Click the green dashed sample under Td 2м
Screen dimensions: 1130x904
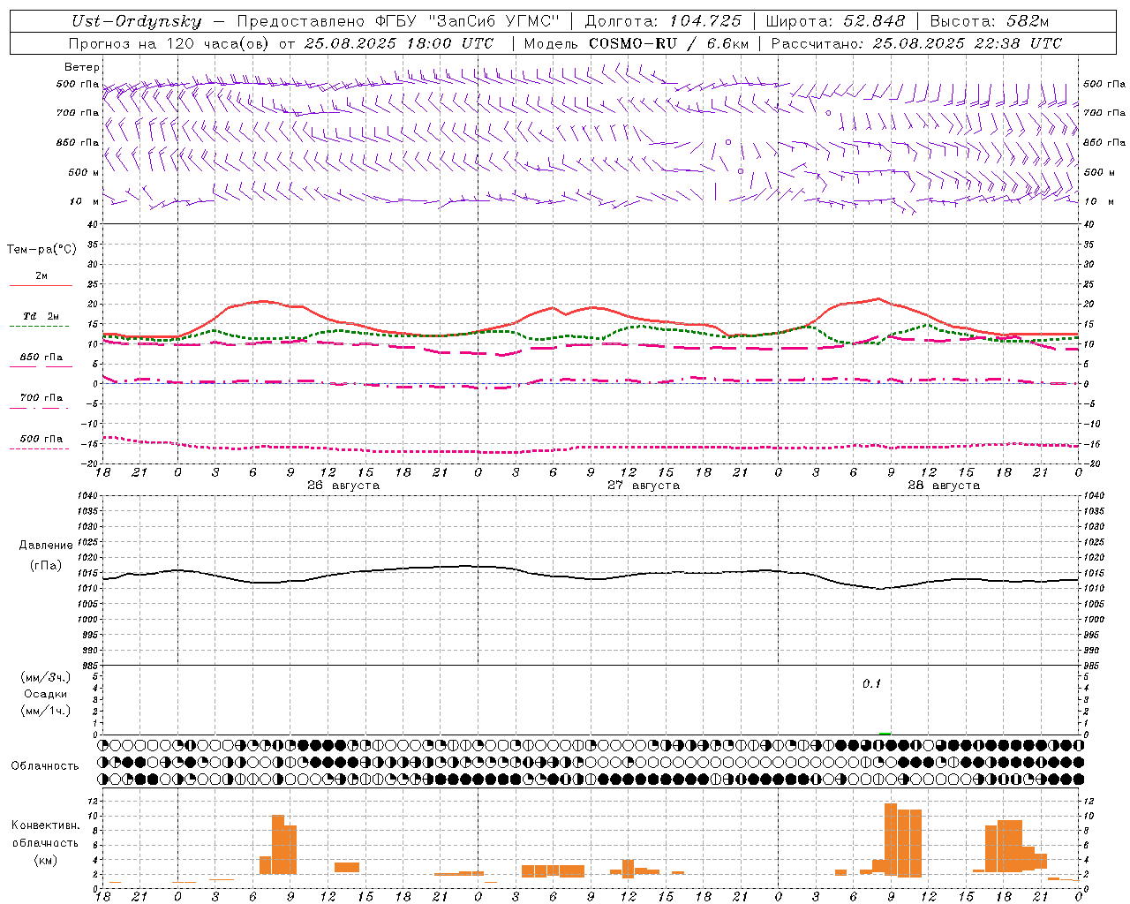coord(41,326)
